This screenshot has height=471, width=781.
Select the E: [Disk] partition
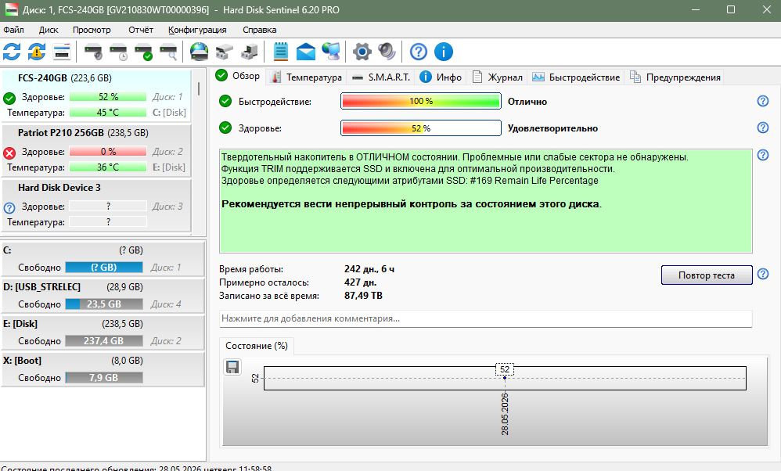103,333
